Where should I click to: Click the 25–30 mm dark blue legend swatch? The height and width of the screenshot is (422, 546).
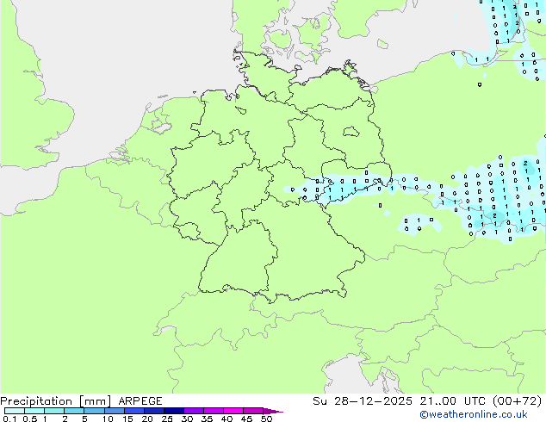point(174,411)
